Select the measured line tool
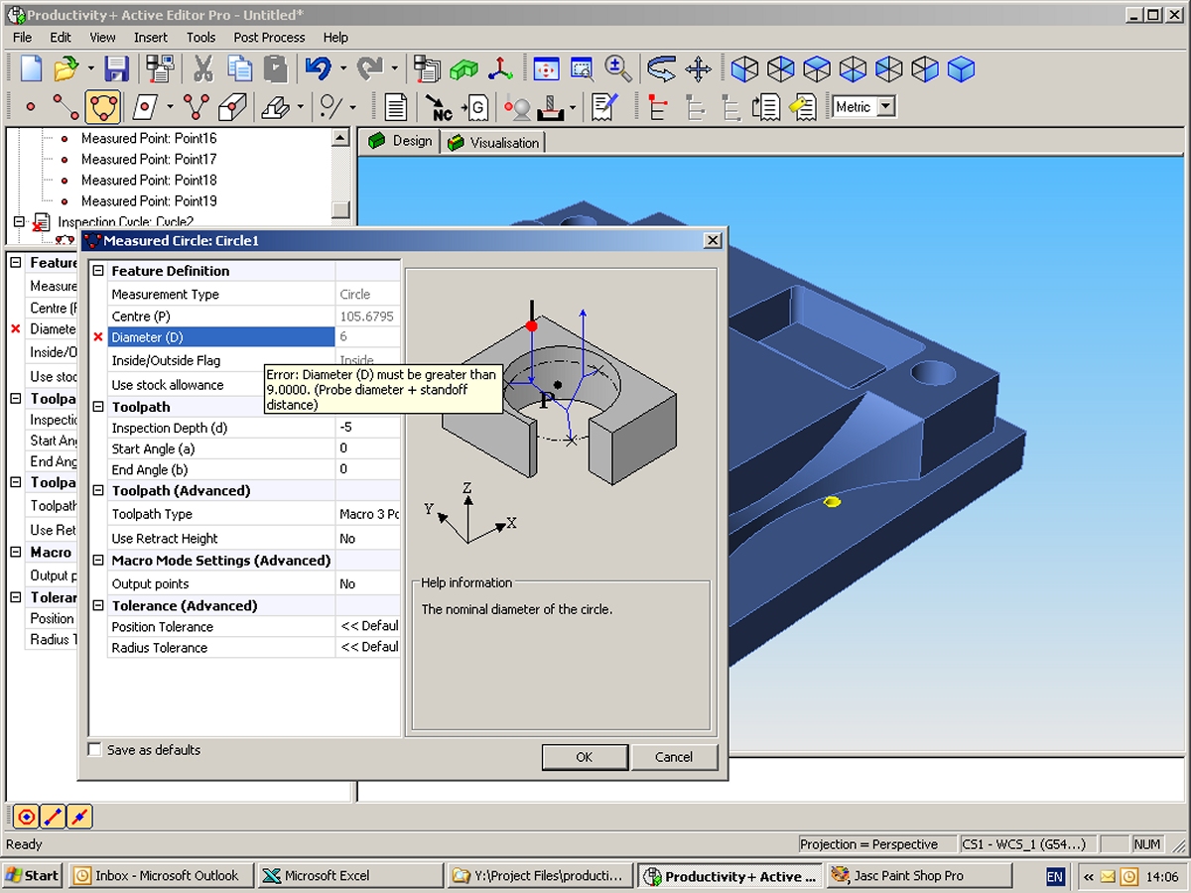The height and width of the screenshot is (893, 1191). pyautogui.click(x=66, y=106)
